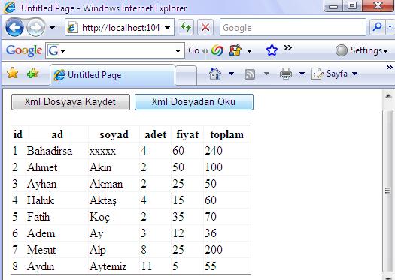This screenshot has height=280, width=395.
Task: Click the Go button on Google toolbar
Action: click(193, 50)
